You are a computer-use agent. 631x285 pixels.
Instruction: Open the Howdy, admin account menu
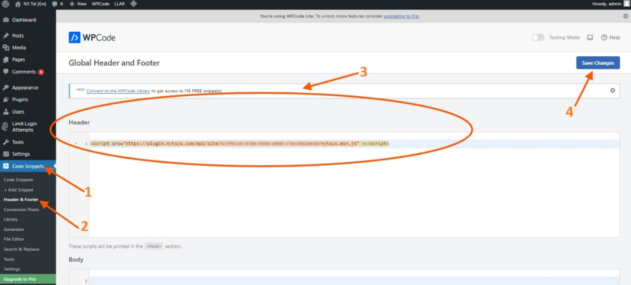coord(610,4)
